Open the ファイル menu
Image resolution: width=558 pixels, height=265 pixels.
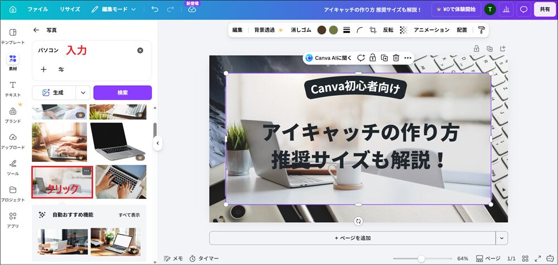click(38, 9)
